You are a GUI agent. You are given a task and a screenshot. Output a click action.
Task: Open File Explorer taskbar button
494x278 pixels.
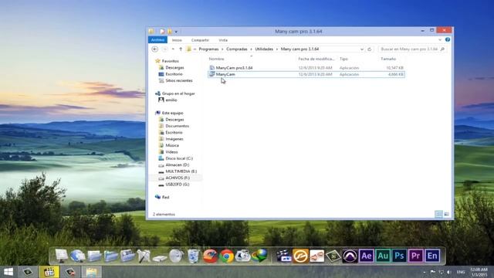(91, 272)
